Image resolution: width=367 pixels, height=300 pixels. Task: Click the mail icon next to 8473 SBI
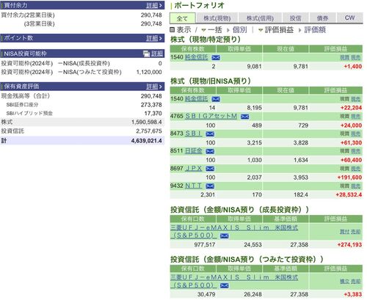pos(210,134)
